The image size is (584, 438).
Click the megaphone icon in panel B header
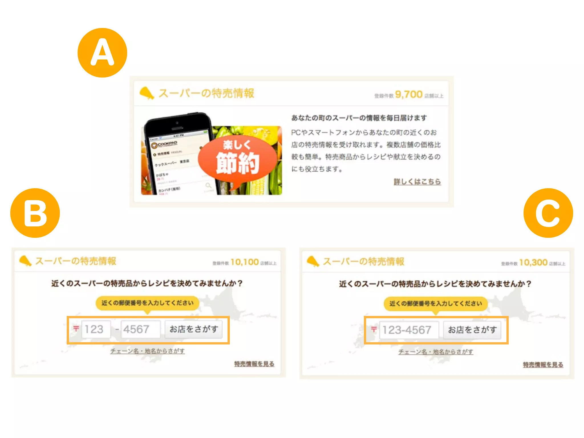click(x=25, y=261)
